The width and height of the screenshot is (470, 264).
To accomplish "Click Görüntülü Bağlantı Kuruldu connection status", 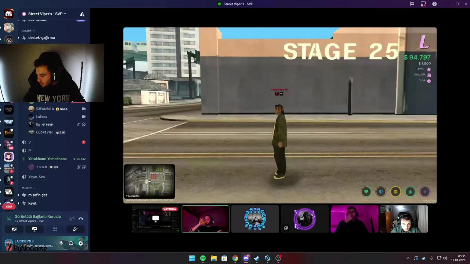I will point(37,216).
